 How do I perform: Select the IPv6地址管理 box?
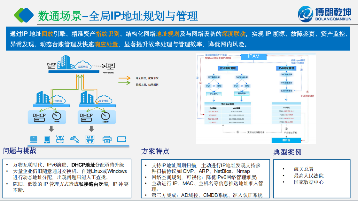286,68
